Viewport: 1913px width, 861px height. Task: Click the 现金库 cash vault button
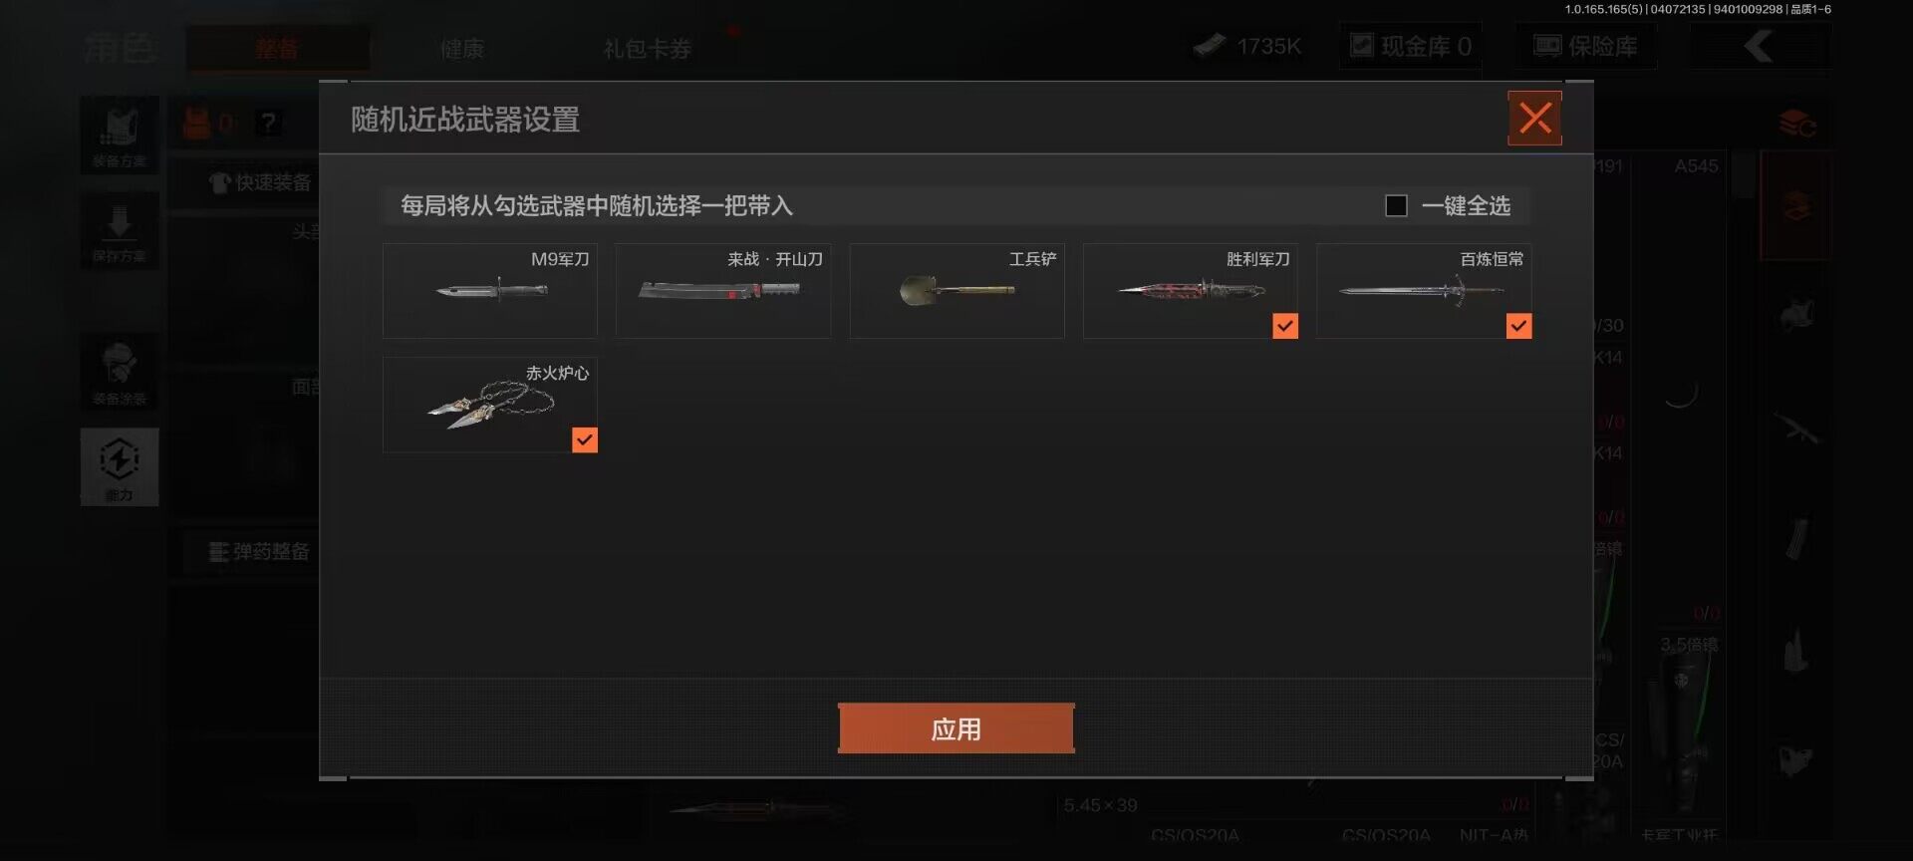[1411, 46]
